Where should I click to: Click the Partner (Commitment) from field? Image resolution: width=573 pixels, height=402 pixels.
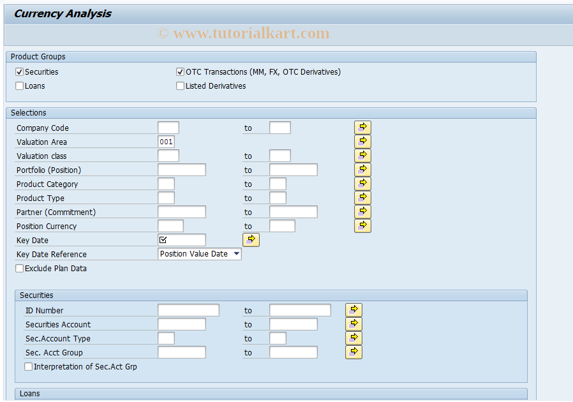point(182,212)
